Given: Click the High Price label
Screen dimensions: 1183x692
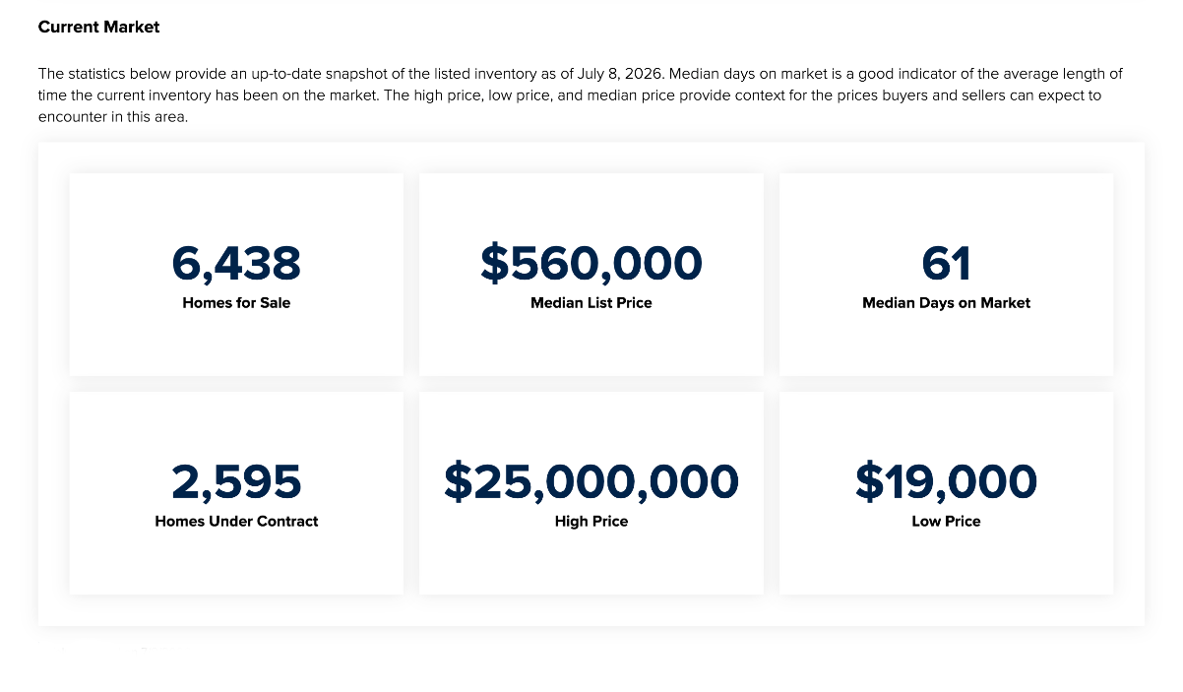Looking at the screenshot, I should pyautogui.click(x=591, y=522).
